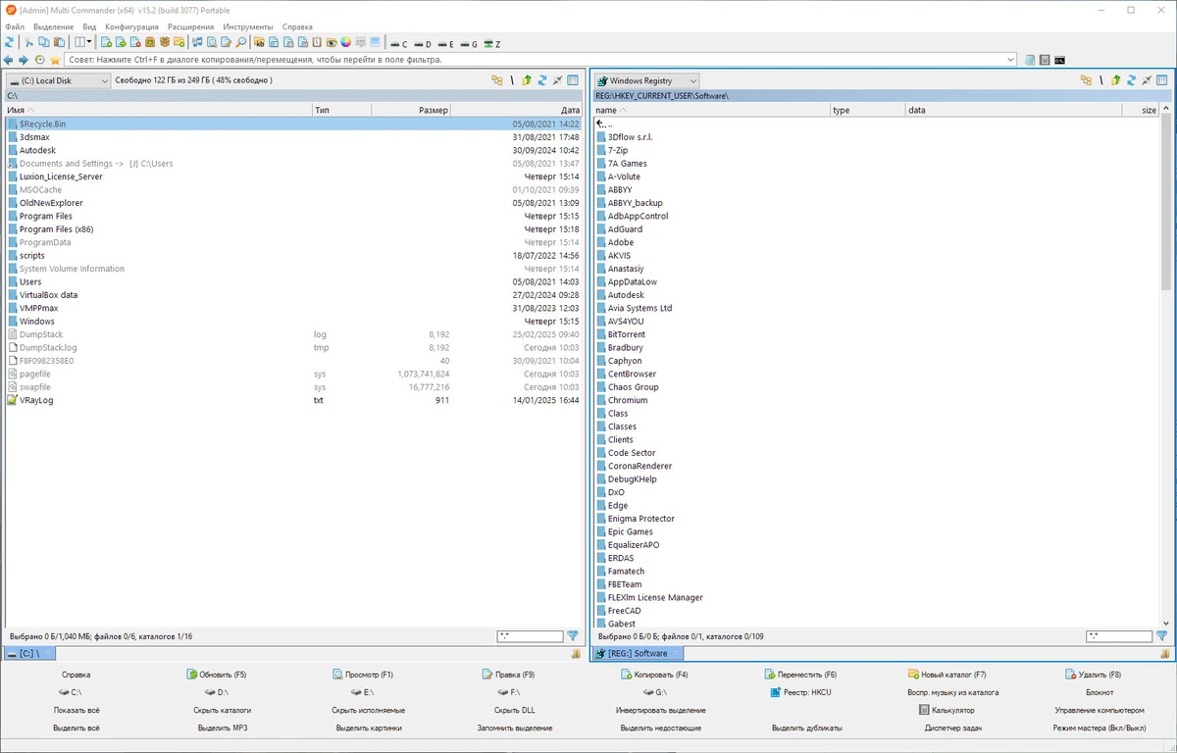
Task: Select the [C:] \ tab in left panel
Action: click(x=29, y=653)
